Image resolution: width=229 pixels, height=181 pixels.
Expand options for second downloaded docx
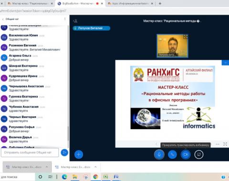(x=95, y=167)
